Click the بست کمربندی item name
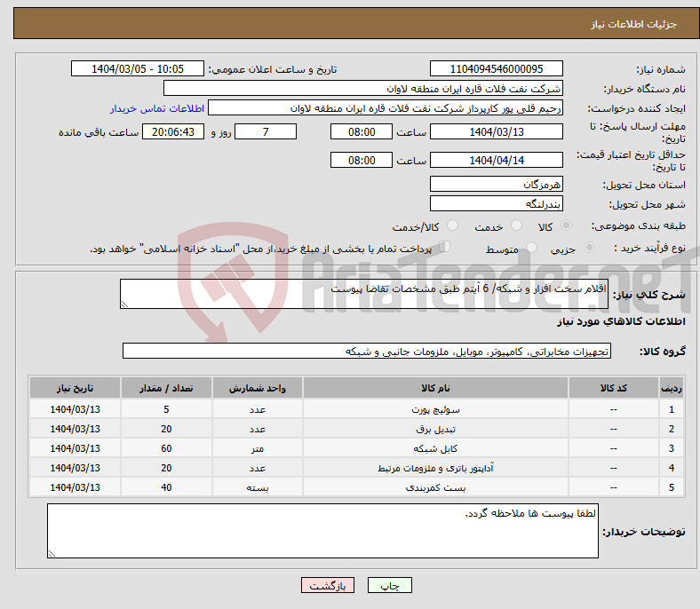 [x=435, y=487]
